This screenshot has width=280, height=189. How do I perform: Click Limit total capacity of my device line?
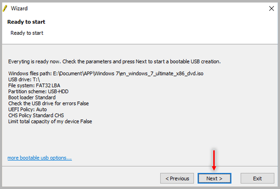[x=50, y=122]
